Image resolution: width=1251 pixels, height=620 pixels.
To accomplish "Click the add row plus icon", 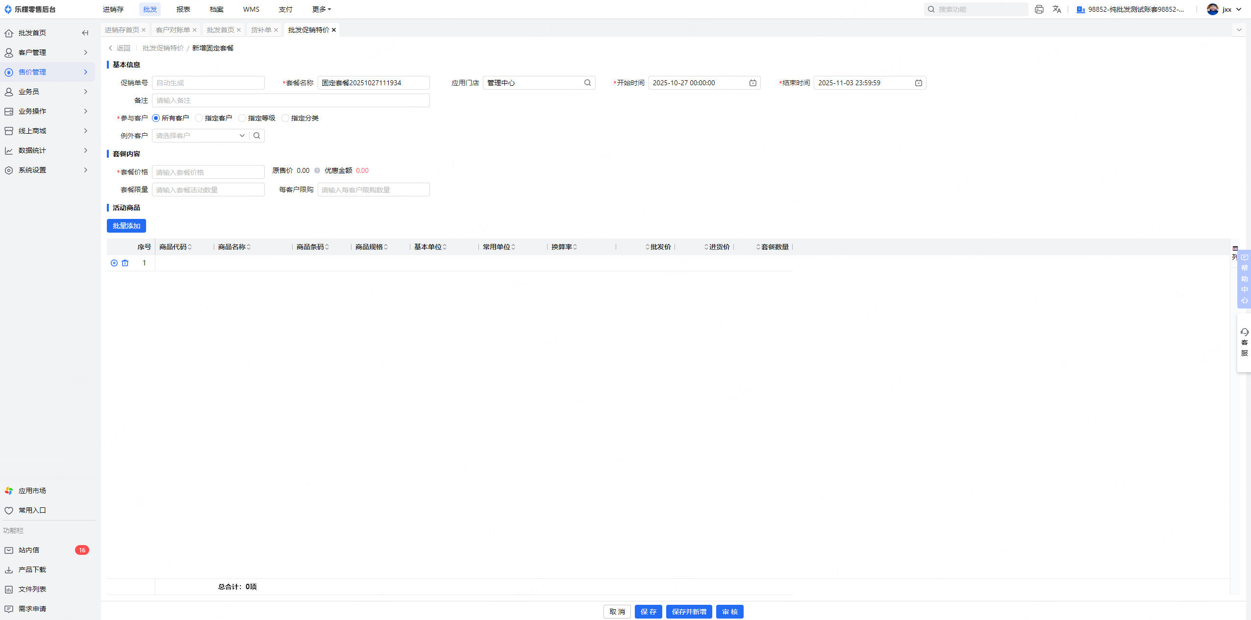I will tap(114, 263).
